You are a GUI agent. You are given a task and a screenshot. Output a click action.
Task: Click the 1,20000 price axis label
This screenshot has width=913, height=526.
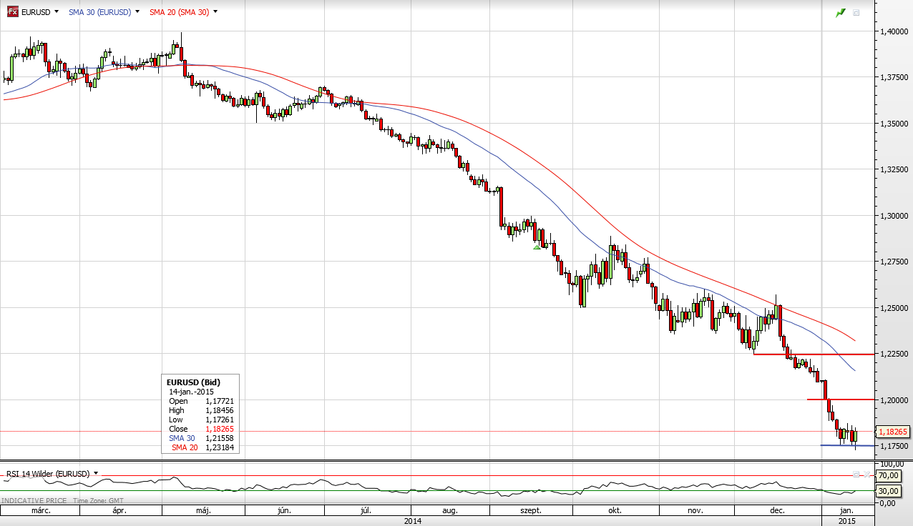coord(893,400)
